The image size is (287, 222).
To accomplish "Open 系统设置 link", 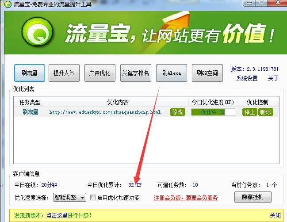I will [247, 78].
